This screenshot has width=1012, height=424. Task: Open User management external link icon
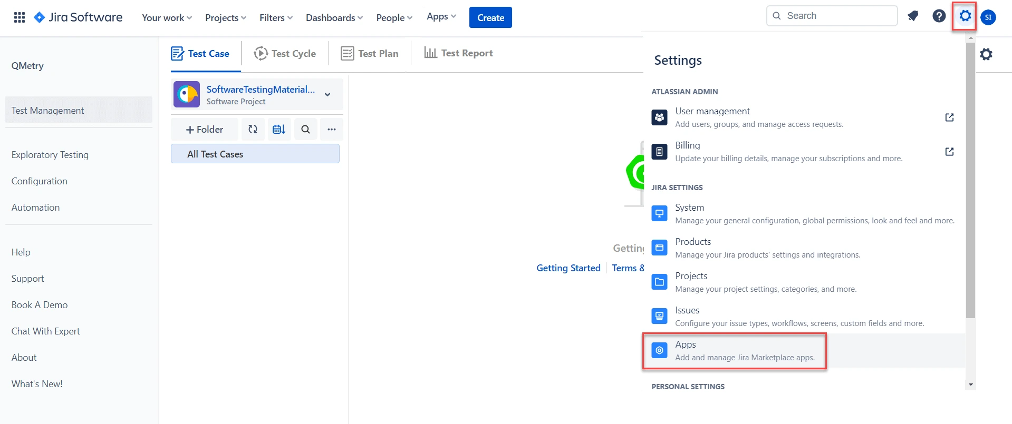click(949, 117)
